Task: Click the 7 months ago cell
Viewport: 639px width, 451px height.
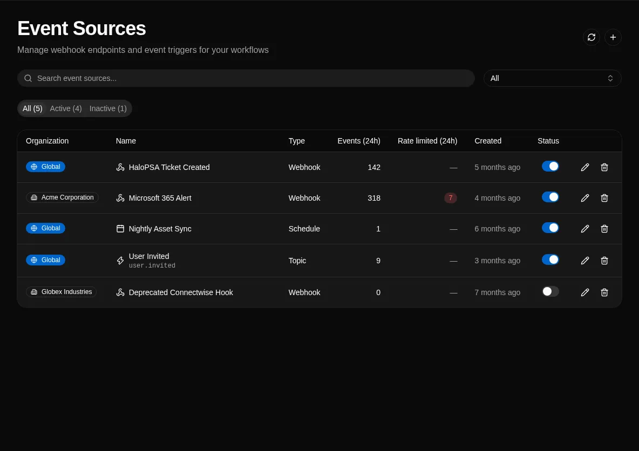Action: coord(497,292)
